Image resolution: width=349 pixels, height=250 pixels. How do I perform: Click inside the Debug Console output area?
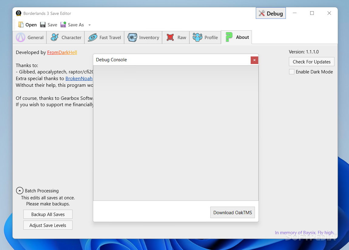coord(176,133)
